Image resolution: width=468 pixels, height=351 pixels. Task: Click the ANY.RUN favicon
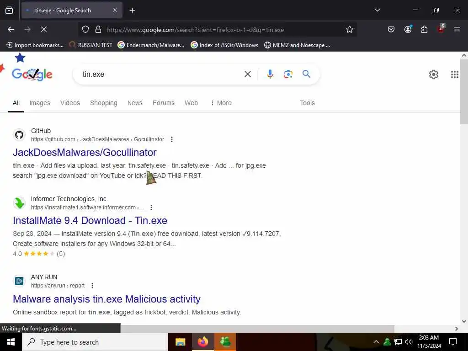[x=19, y=281]
